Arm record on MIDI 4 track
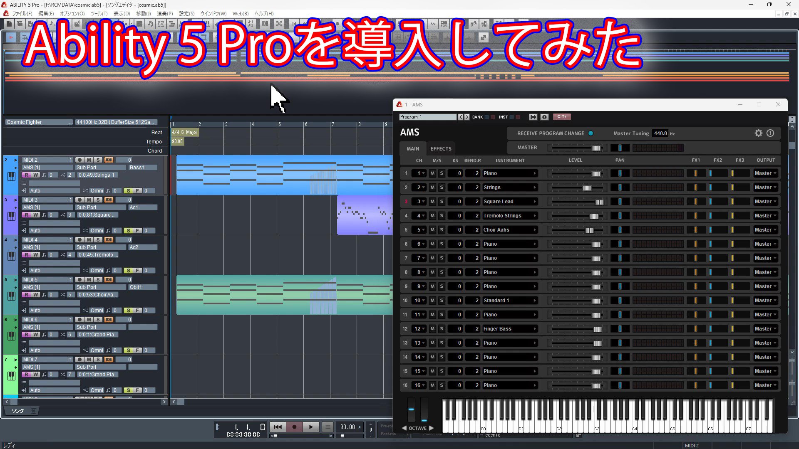The image size is (799, 449). click(x=79, y=240)
